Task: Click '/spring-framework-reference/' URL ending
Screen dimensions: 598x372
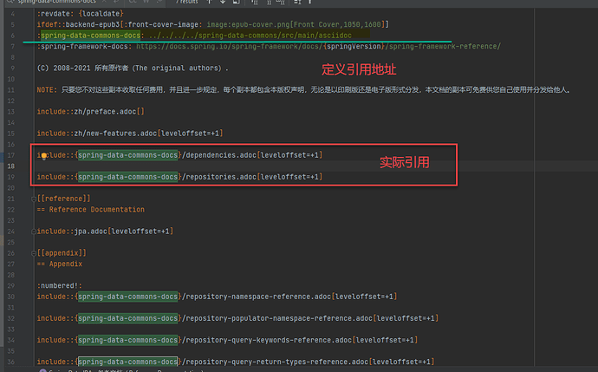Action: tap(443, 46)
